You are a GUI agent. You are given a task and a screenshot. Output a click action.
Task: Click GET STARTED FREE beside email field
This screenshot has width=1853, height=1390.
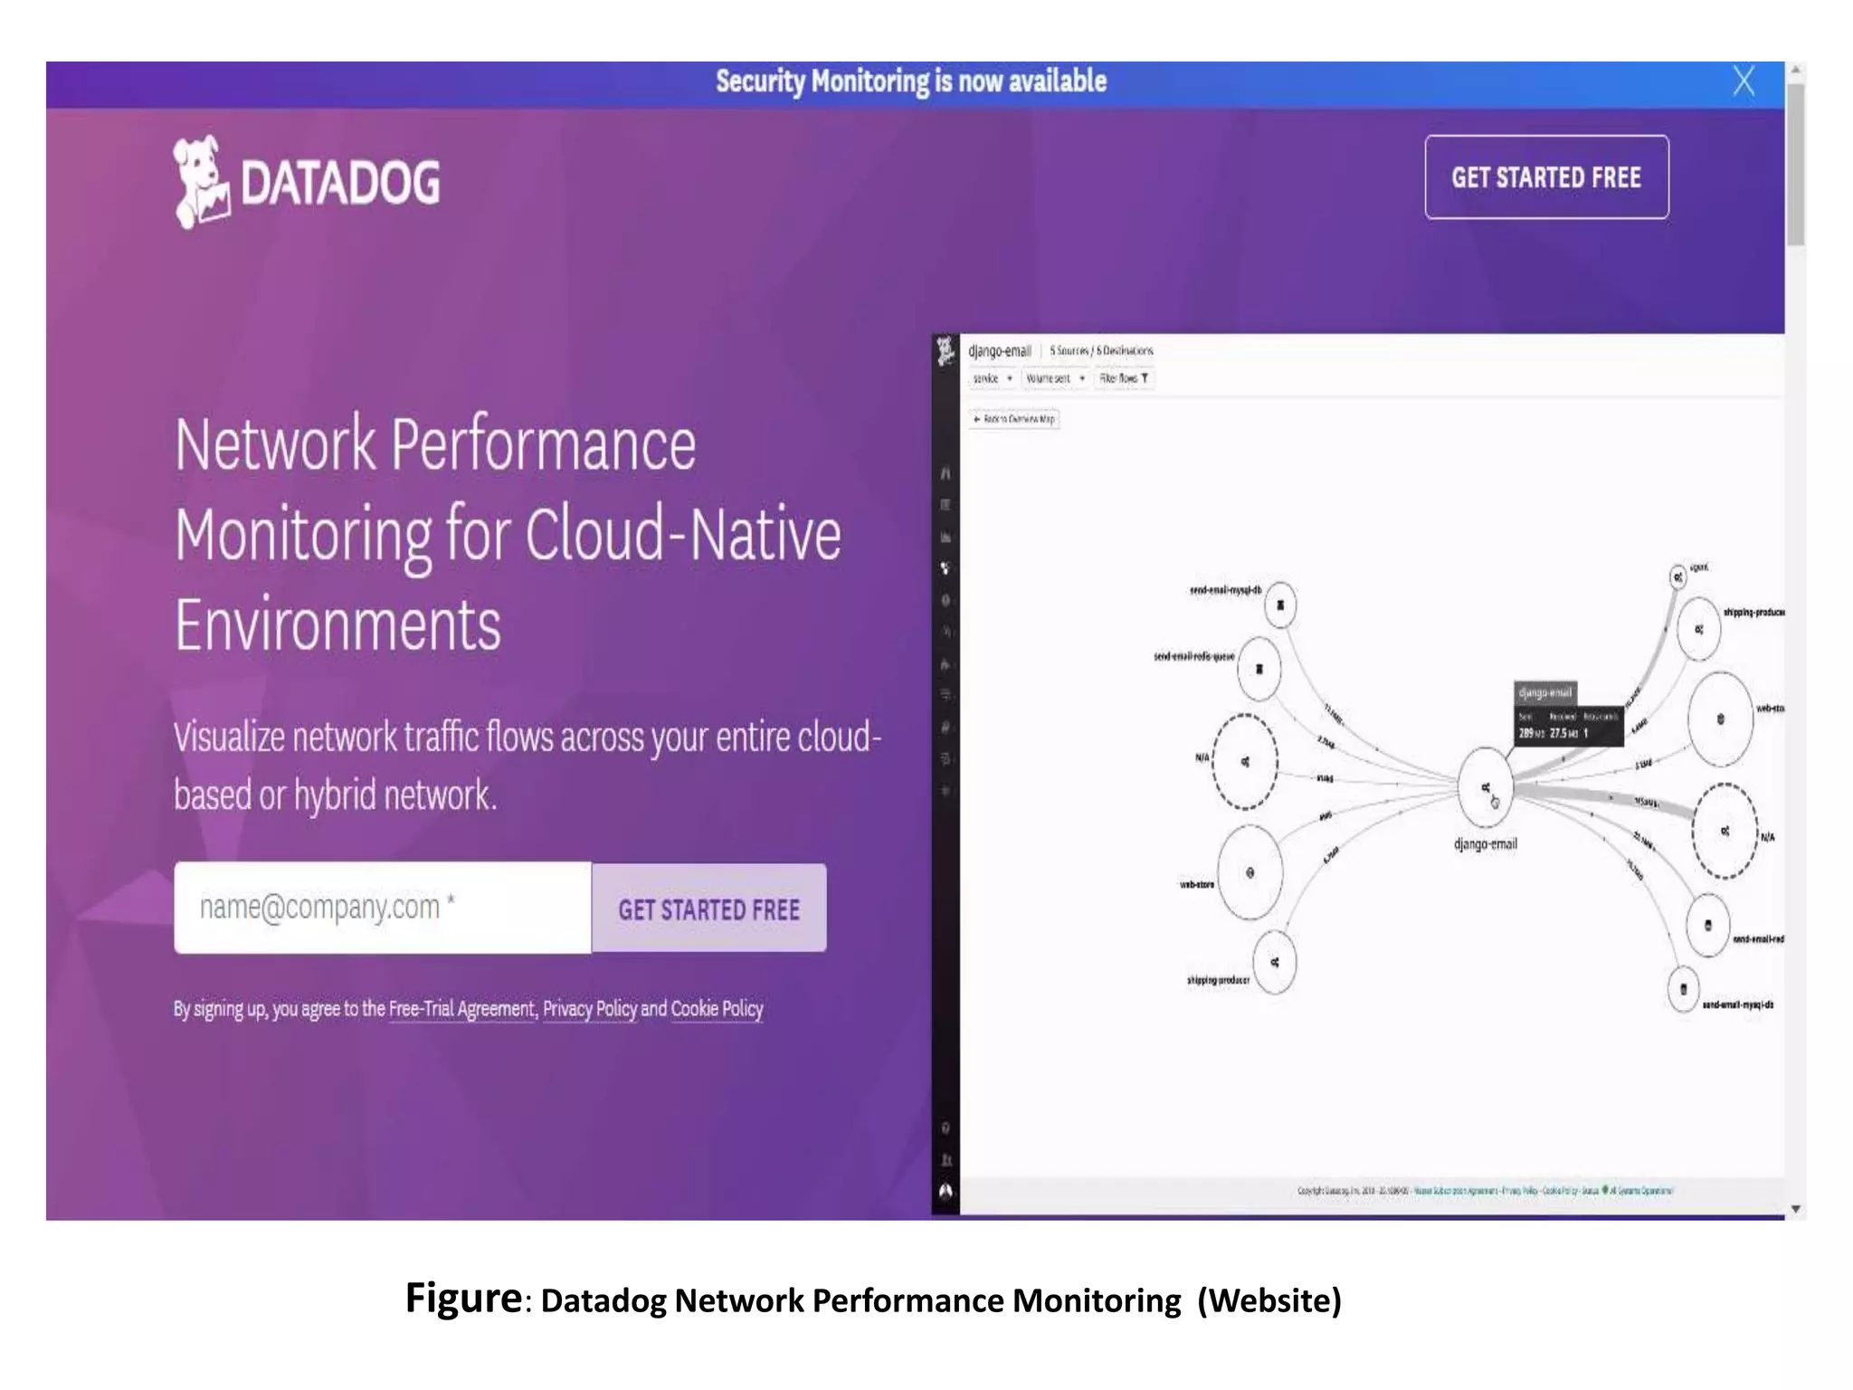tap(709, 909)
